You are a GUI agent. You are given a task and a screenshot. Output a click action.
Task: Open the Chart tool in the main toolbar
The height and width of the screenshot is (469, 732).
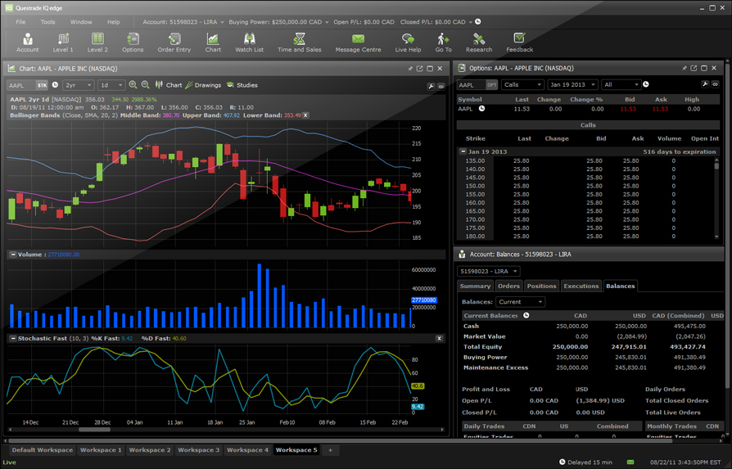(x=213, y=43)
